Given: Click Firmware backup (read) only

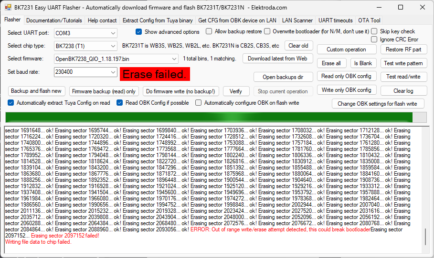Looking at the screenshot, I should [x=104, y=91].
